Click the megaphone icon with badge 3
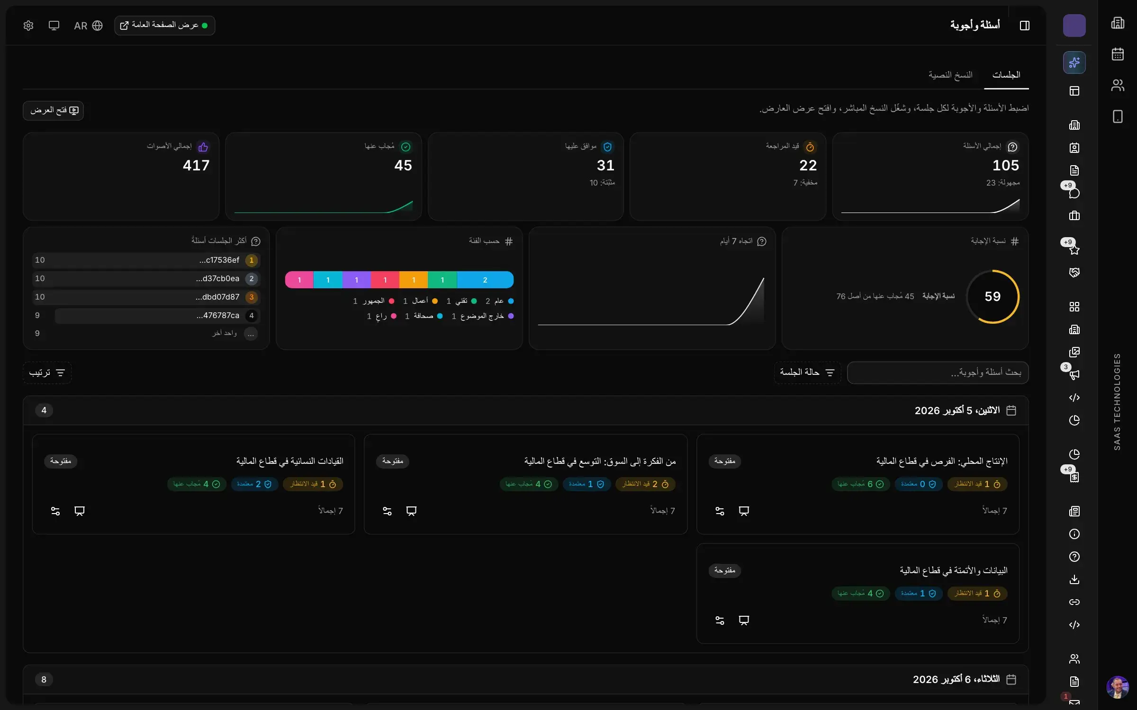Image resolution: width=1137 pixels, height=710 pixels. click(x=1074, y=375)
